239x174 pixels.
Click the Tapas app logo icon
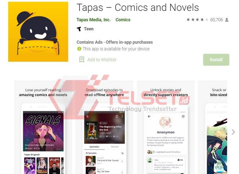[38, 32]
